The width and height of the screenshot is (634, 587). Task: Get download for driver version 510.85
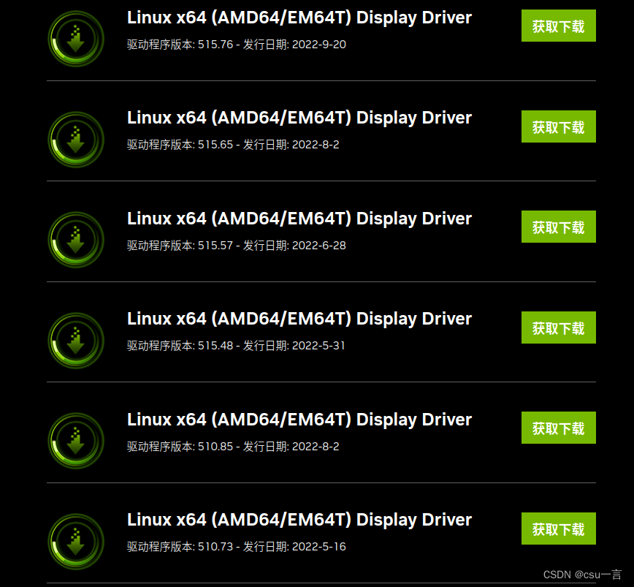pos(558,428)
